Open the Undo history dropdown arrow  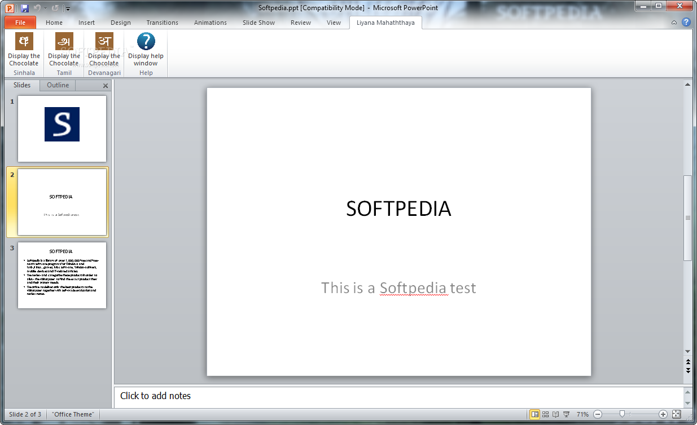[x=45, y=8]
